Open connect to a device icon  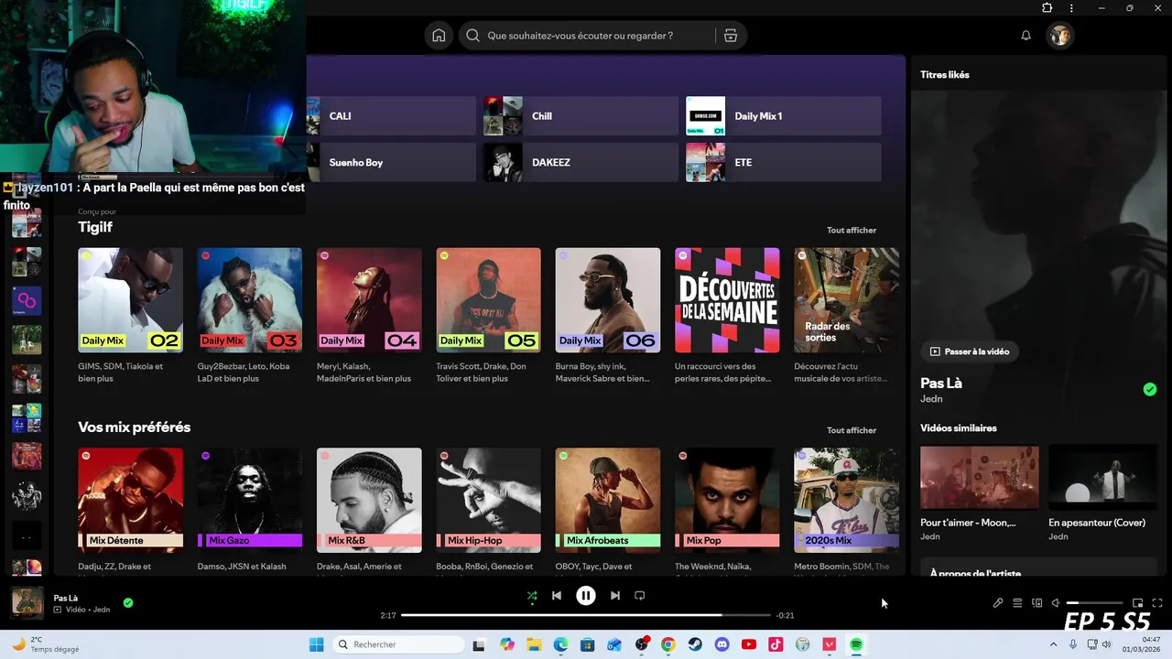[1036, 603]
